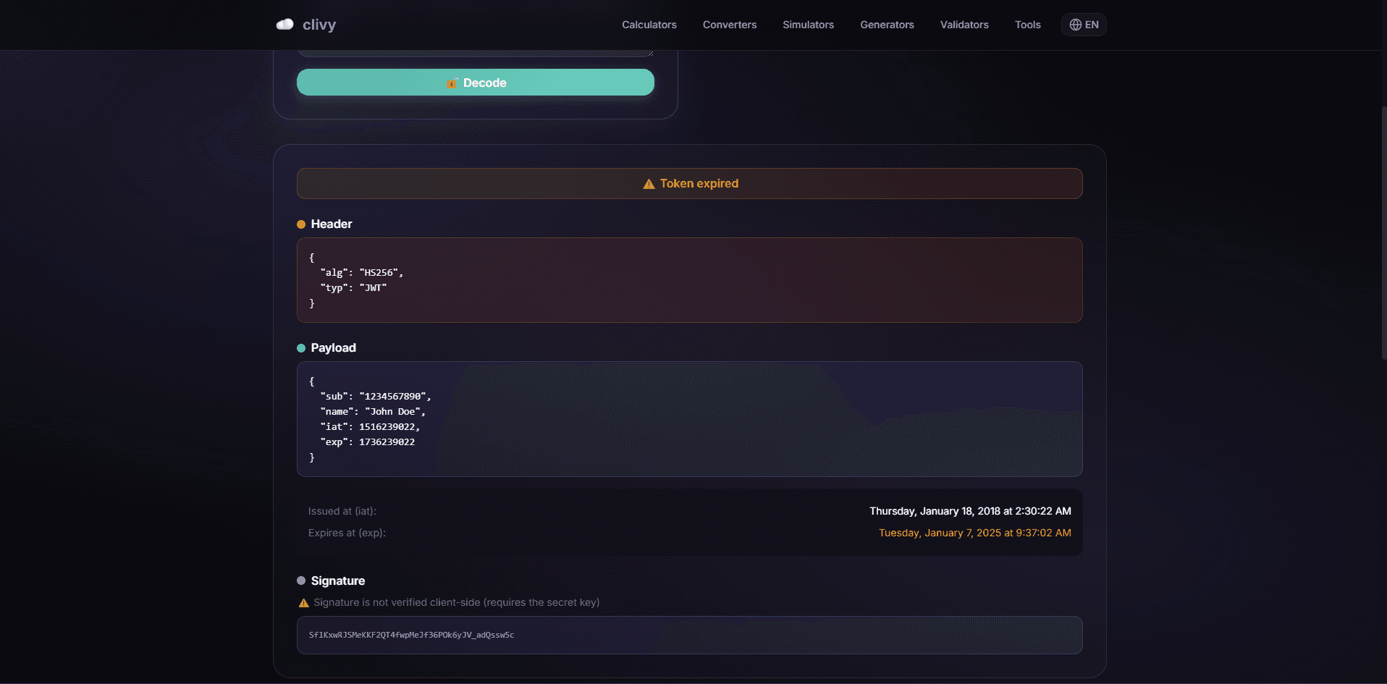Open the Converters dropdown
Viewport: 1387px width, 684px height.
tap(729, 24)
